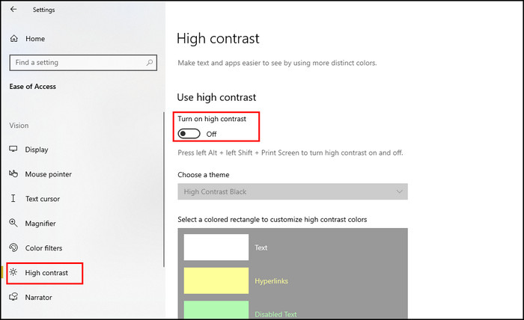Click the Off state label
The height and width of the screenshot is (320, 524).
211,134
